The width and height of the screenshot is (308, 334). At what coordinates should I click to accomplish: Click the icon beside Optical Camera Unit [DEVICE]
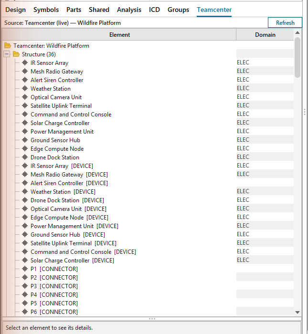pyautogui.click(x=25, y=209)
